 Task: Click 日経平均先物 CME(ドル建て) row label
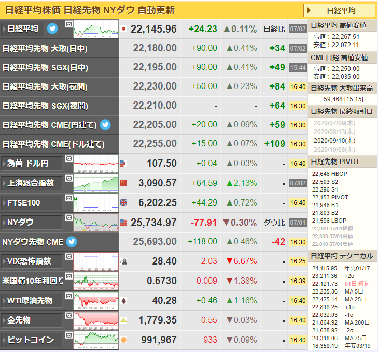pos(53,144)
